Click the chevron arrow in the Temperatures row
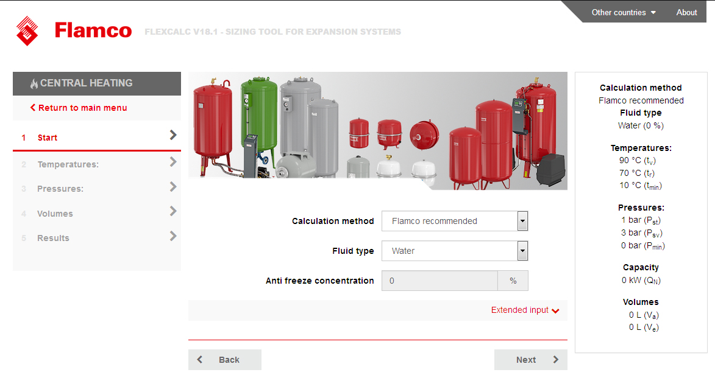 pos(173,162)
